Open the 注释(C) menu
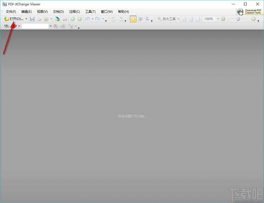This screenshot has height=203, width=264. [x=74, y=12]
